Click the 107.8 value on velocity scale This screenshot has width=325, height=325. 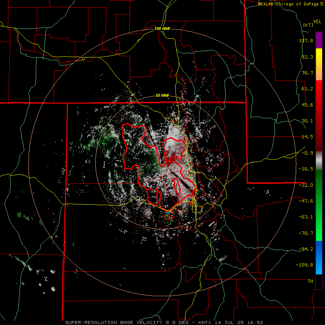[x=306, y=40]
